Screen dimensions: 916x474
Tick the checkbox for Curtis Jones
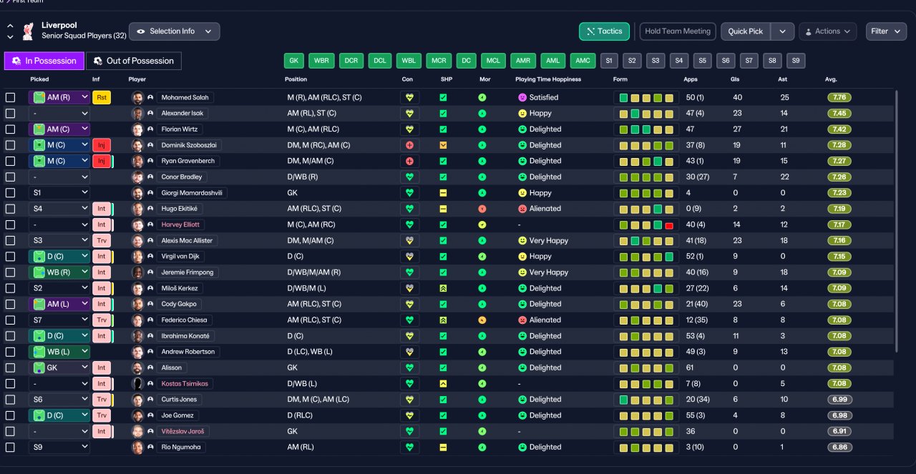(10, 400)
